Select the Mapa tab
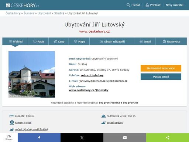 pos(79,41)
